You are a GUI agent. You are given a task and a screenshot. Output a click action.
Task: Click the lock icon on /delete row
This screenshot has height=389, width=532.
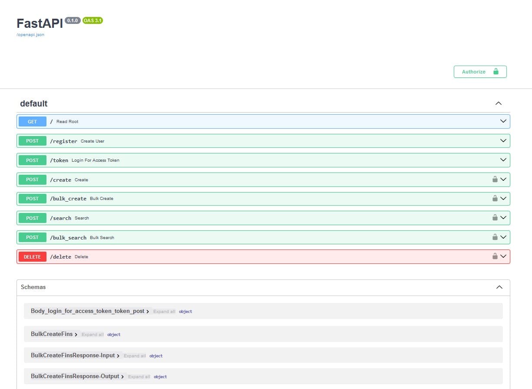click(495, 256)
